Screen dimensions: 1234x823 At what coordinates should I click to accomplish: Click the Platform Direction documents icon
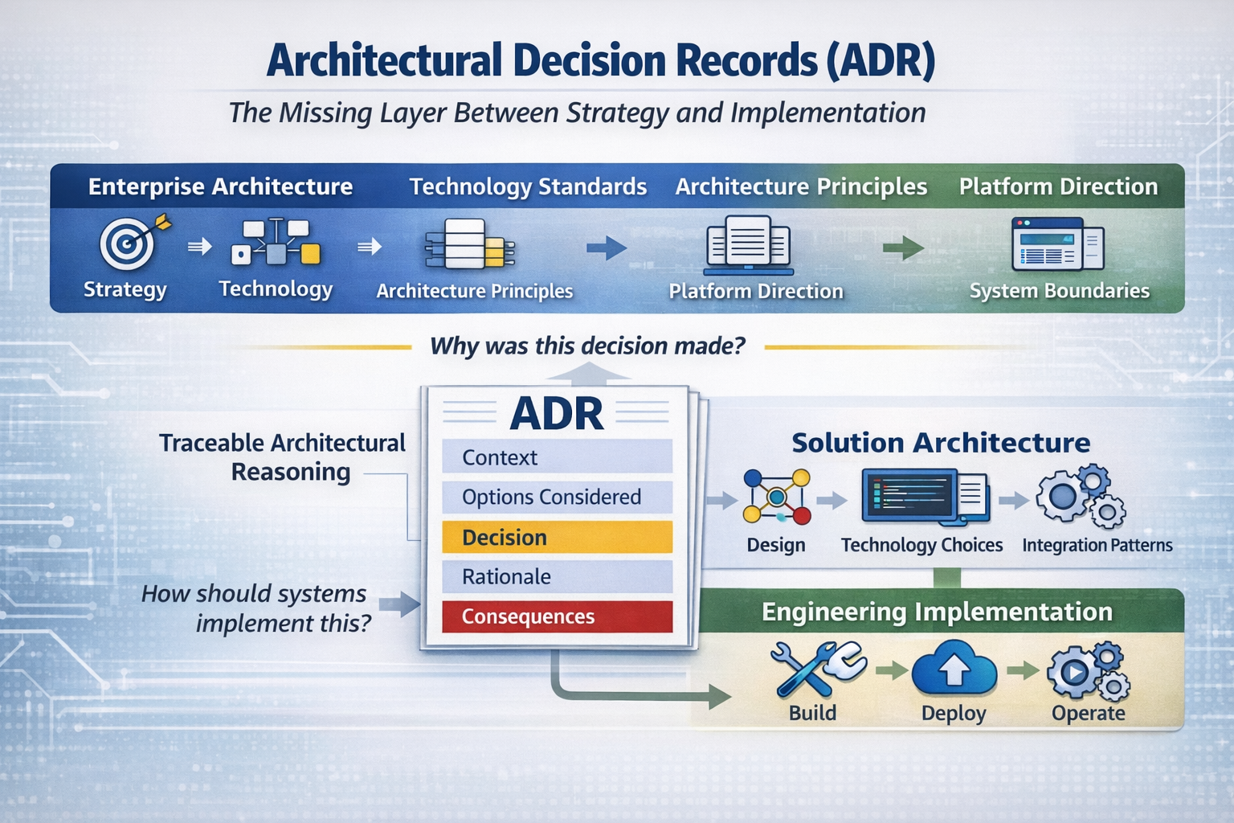tap(748, 244)
